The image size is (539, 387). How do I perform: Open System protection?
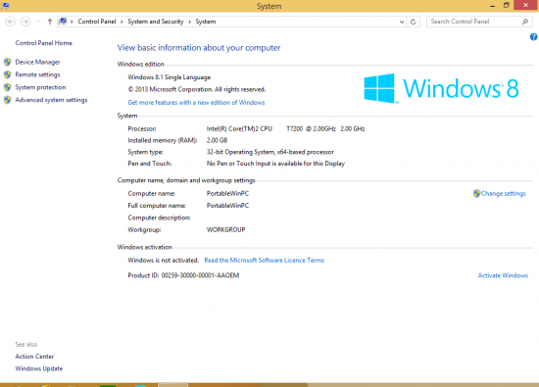[x=40, y=87]
